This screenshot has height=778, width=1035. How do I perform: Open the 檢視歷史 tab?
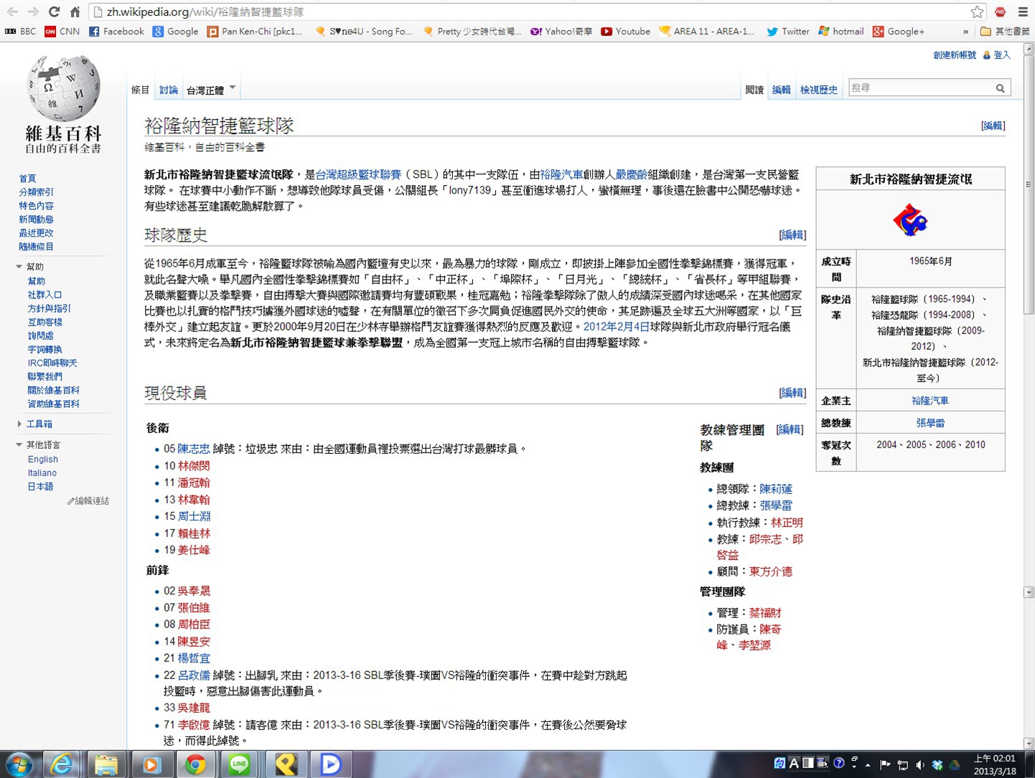[x=818, y=90]
